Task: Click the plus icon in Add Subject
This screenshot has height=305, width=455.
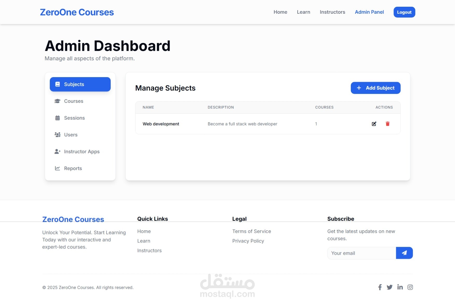Action: coord(359,88)
